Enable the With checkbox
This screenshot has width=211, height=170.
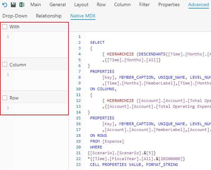pyautogui.click(x=5, y=27)
